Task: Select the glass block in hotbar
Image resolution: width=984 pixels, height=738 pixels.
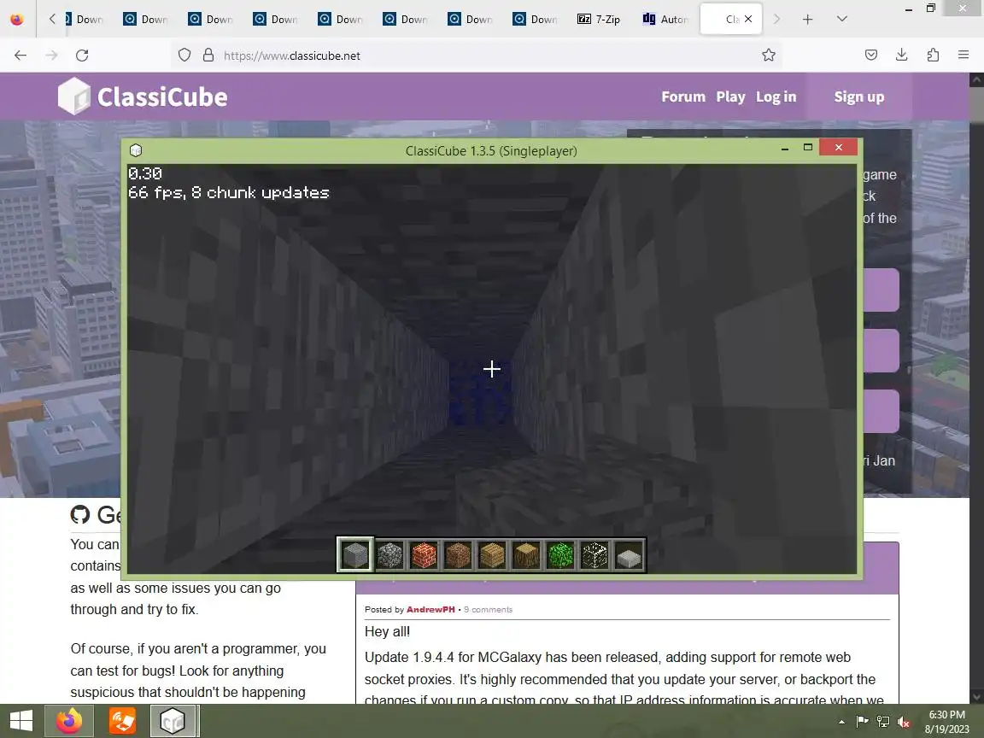Action: 594,555
